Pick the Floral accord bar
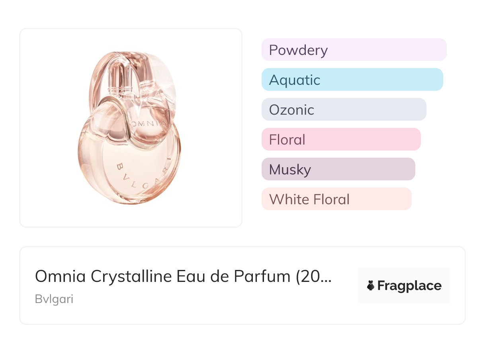 click(x=341, y=139)
